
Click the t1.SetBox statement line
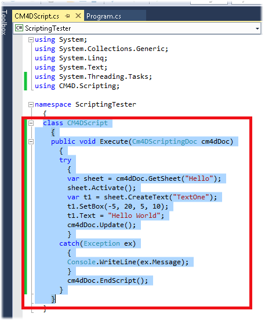(x=118, y=206)
